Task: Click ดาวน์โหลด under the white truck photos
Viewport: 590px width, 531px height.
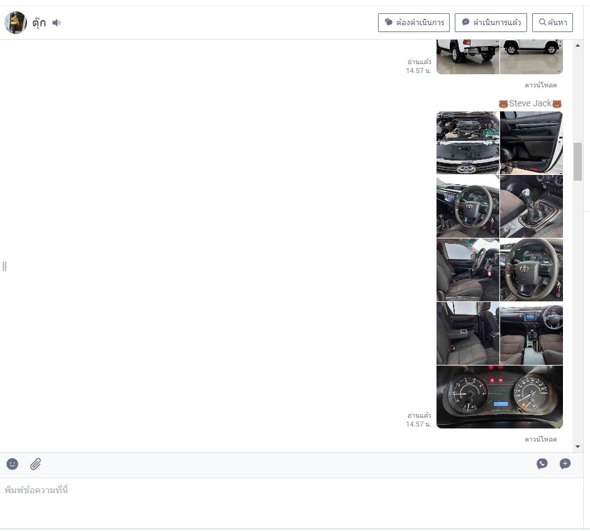Action: point(541,85)
